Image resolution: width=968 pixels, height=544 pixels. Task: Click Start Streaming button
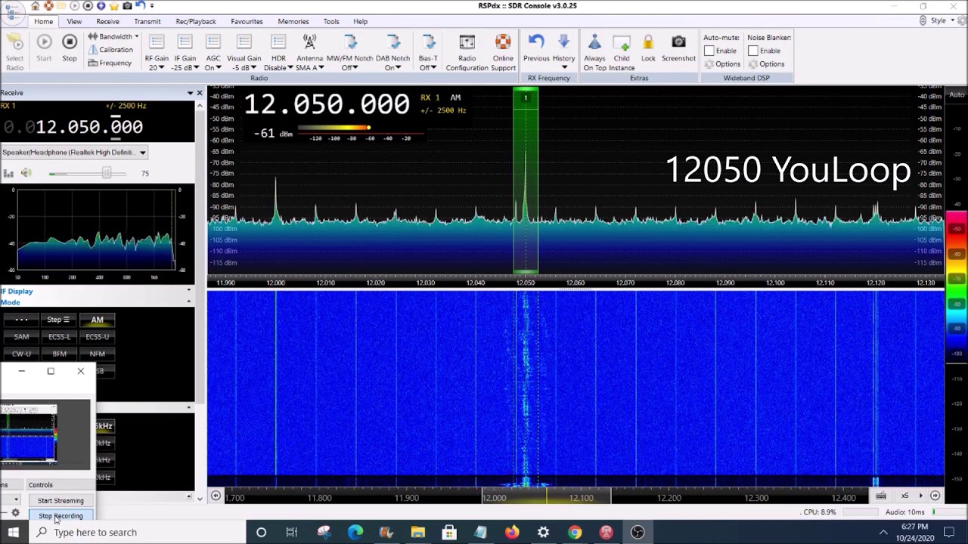60,500
